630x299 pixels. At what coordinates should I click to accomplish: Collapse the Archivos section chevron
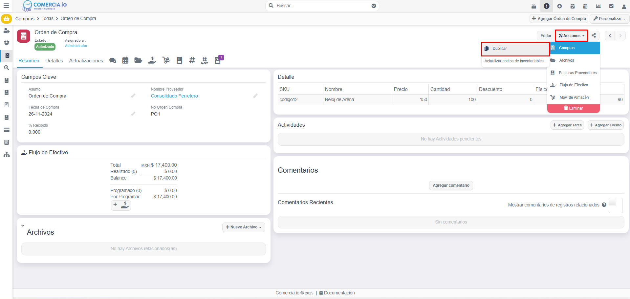click(23, 225)
